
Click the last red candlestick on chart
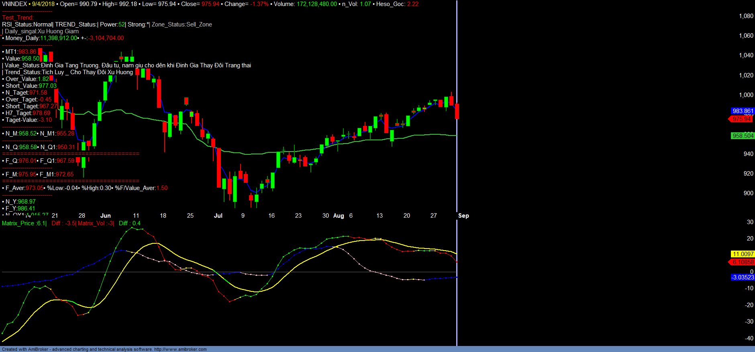point(457,111)
